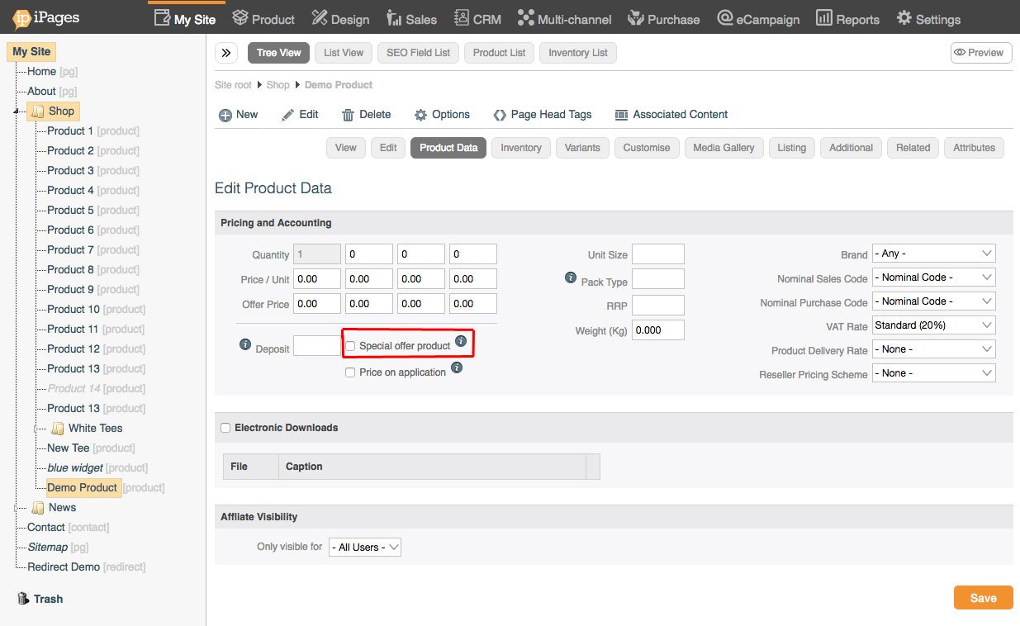Open the Inventory tab

521,148
